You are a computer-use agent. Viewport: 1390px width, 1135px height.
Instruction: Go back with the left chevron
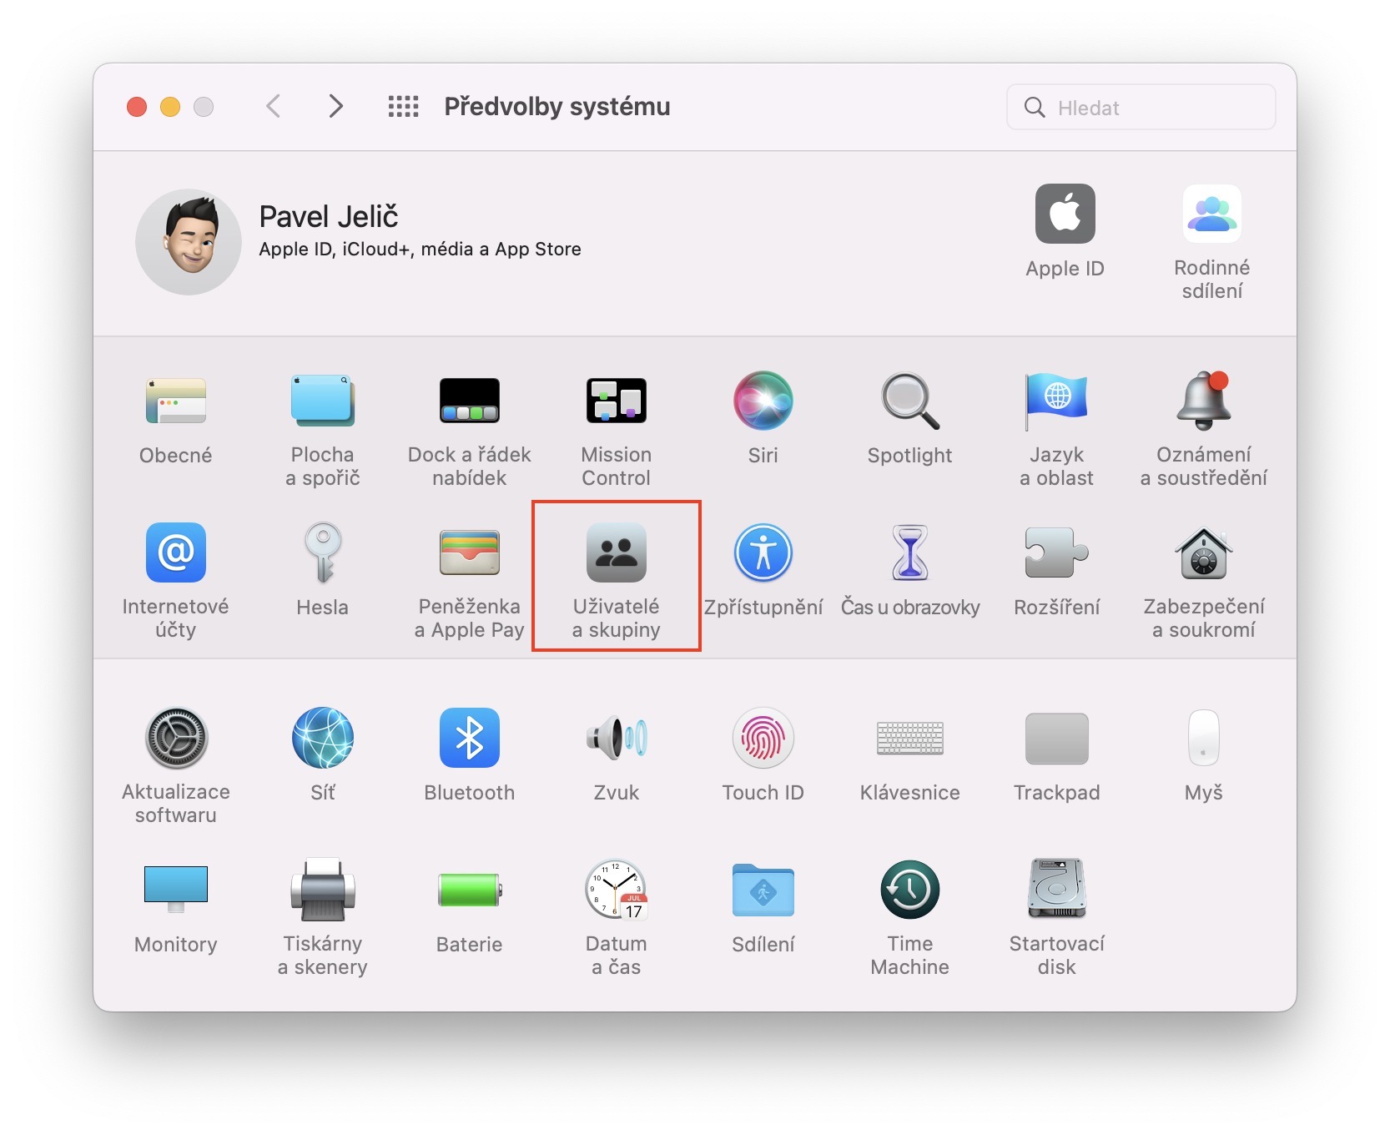(273, 106)
